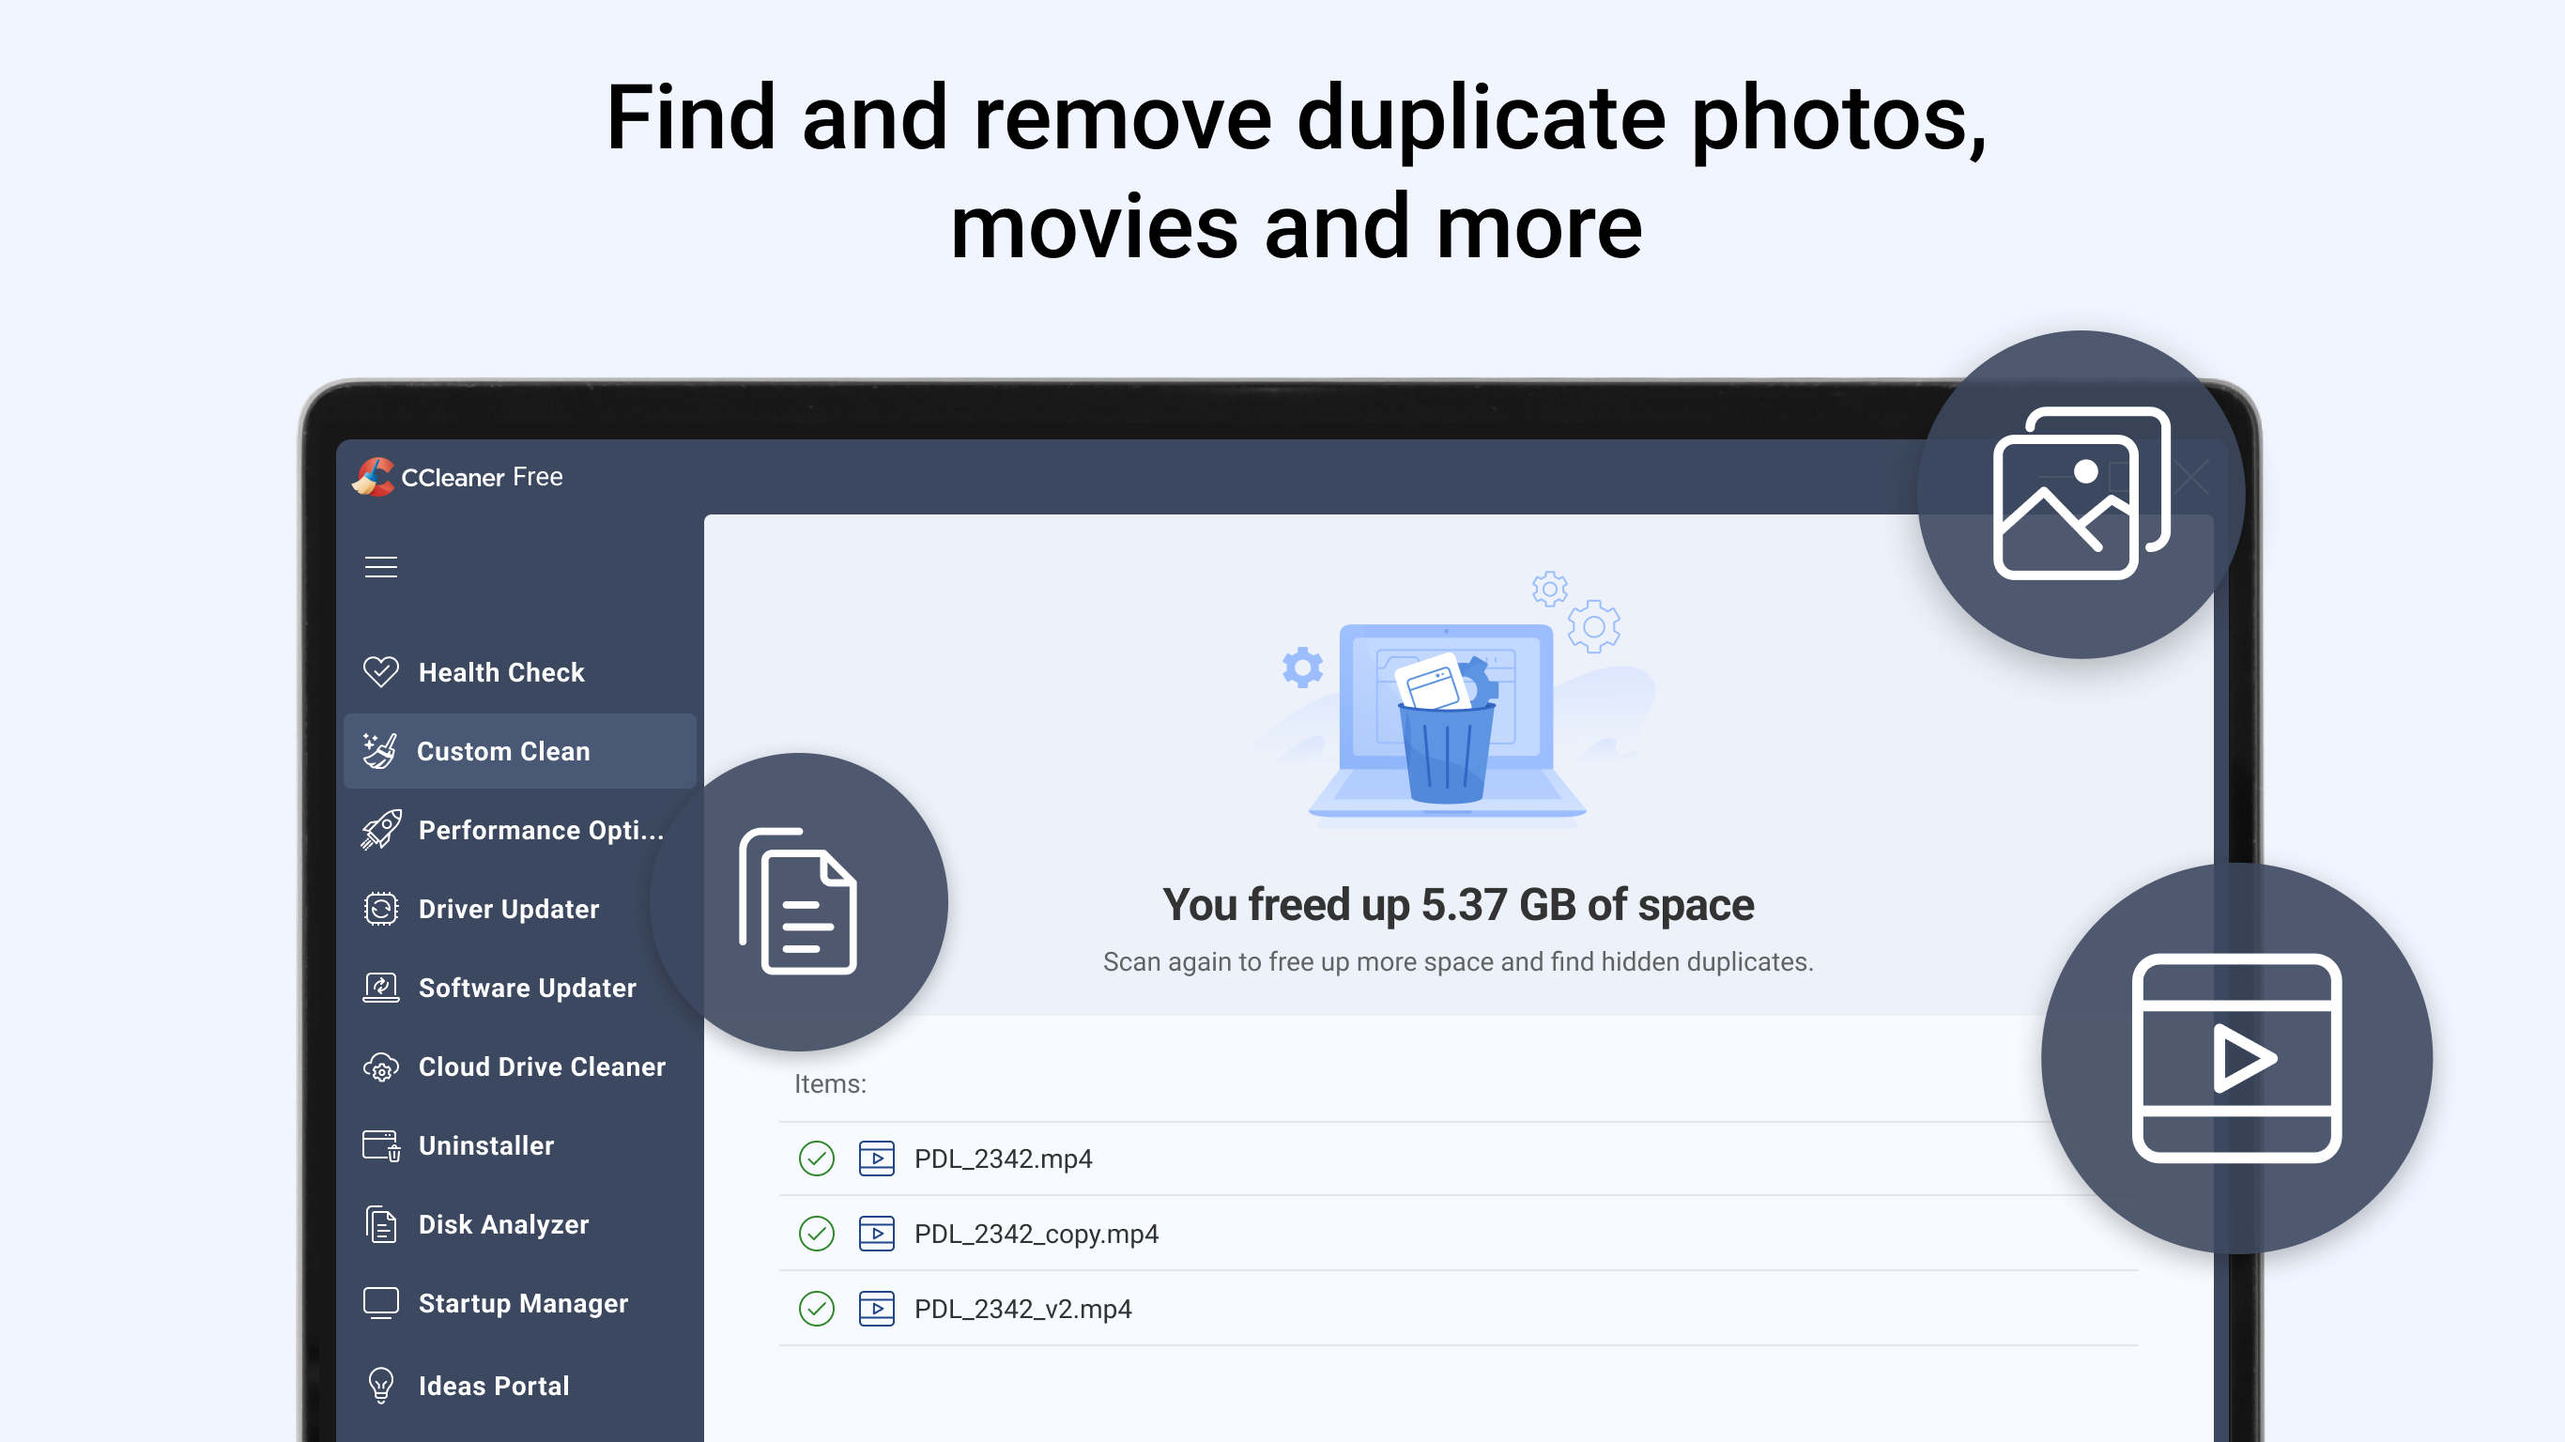This screenshot has height=1442, width=2565.
Task: Open the video icon beside PDL_2342.mp4
Action: click(x=877, y=1158)
